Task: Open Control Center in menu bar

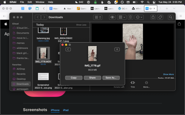Action: tap(154, 2)
